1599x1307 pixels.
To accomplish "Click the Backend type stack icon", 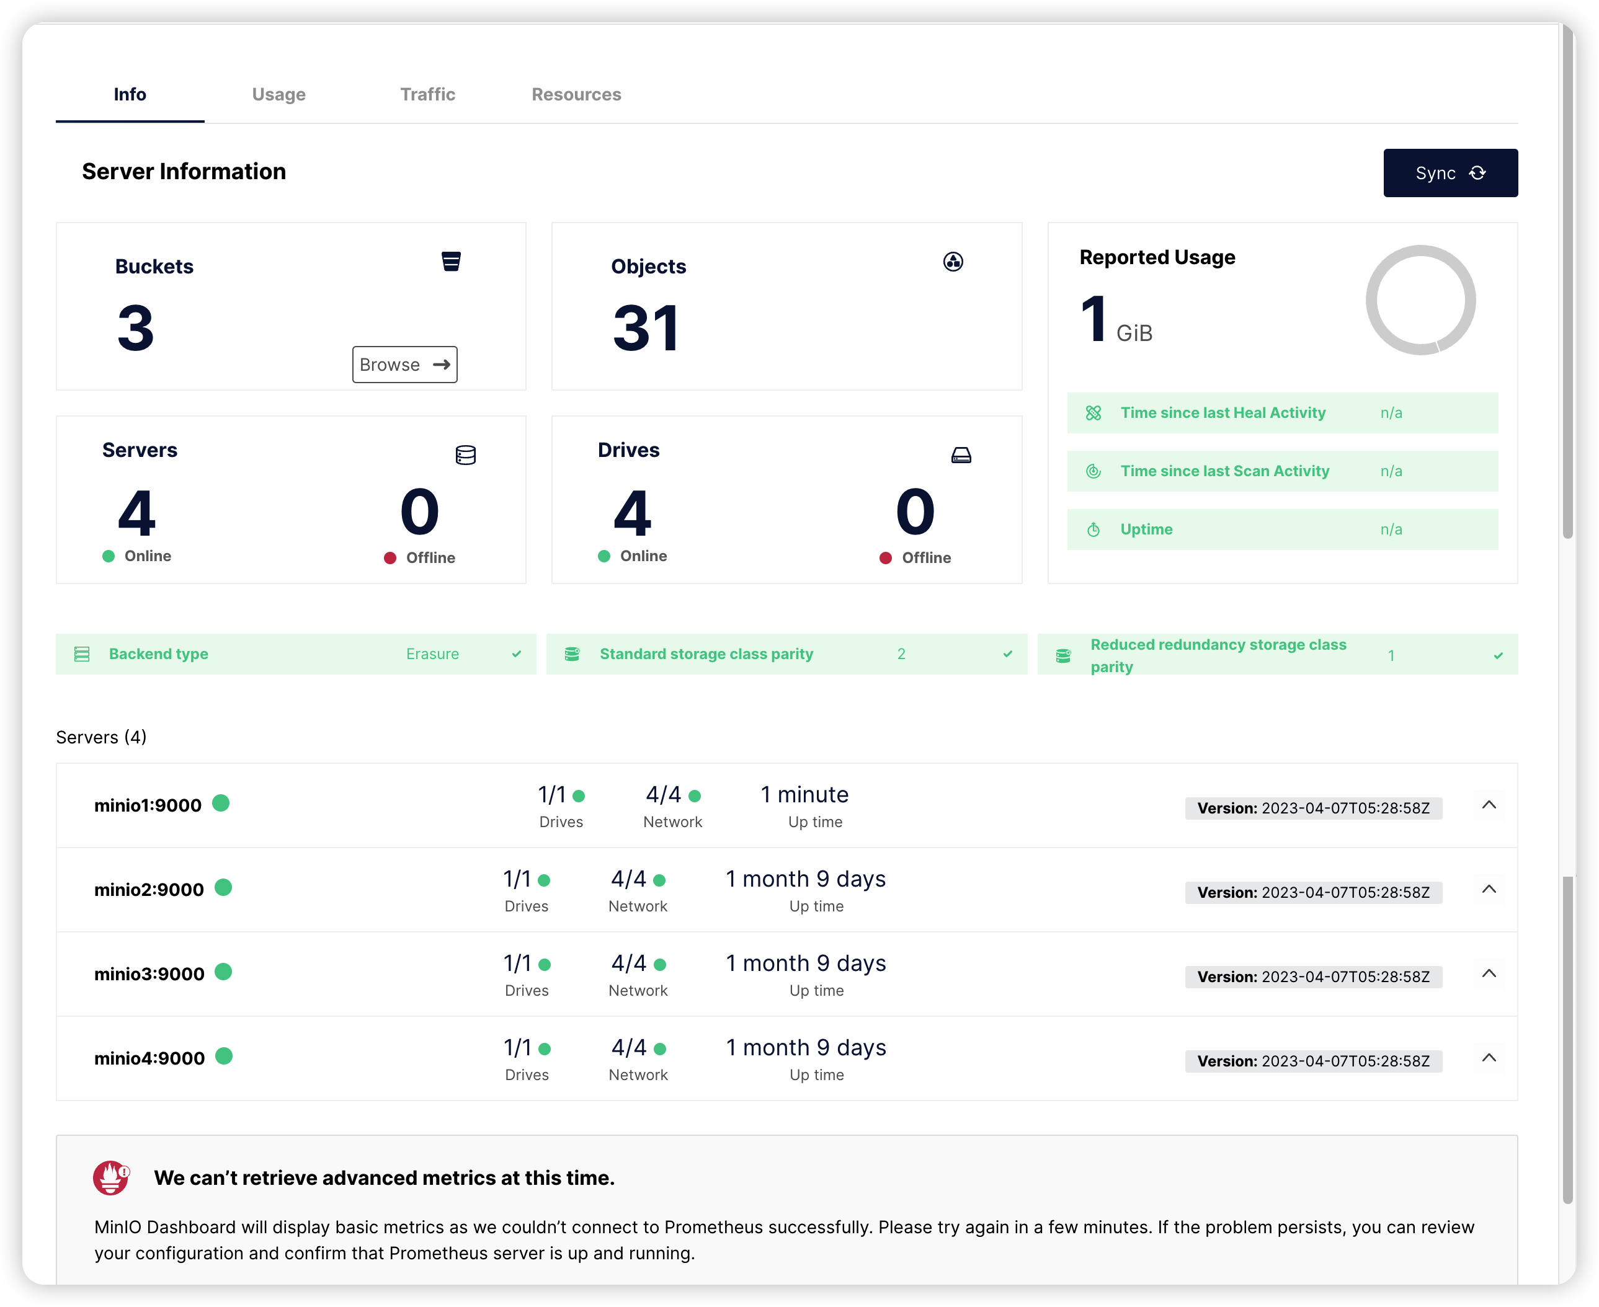I will pos(82,654).
